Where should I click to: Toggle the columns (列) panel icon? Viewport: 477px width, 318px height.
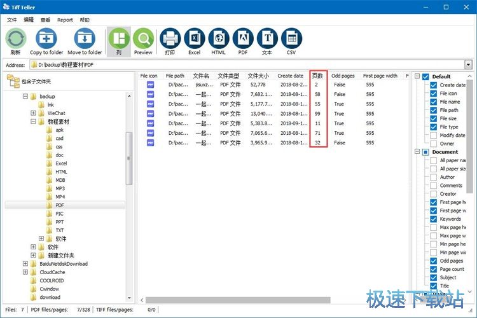click(119, 39)
